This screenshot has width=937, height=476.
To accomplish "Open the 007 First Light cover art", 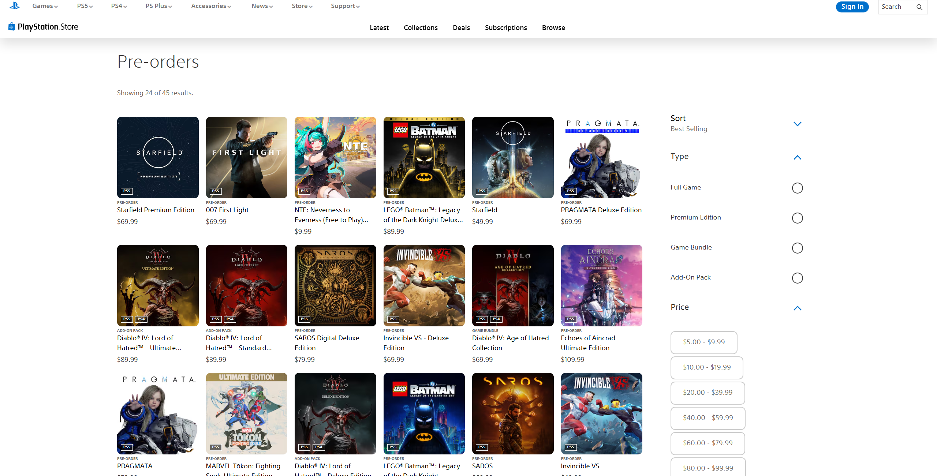I will [x=247, y=157].
